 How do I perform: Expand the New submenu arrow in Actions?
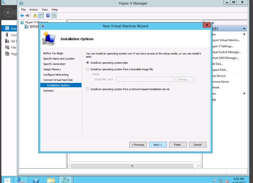coord(244,34)
